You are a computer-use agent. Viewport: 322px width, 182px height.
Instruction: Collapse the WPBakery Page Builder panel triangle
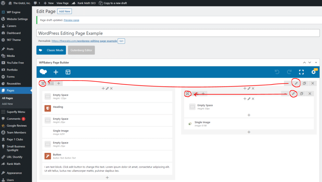click(316, 62)
